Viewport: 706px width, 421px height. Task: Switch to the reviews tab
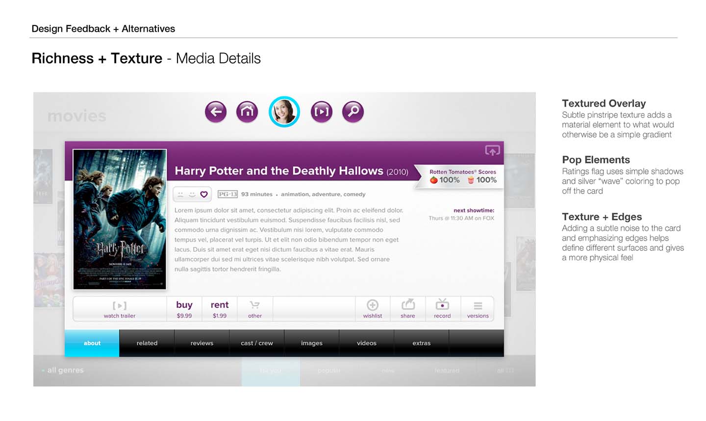tap(202, 343)
